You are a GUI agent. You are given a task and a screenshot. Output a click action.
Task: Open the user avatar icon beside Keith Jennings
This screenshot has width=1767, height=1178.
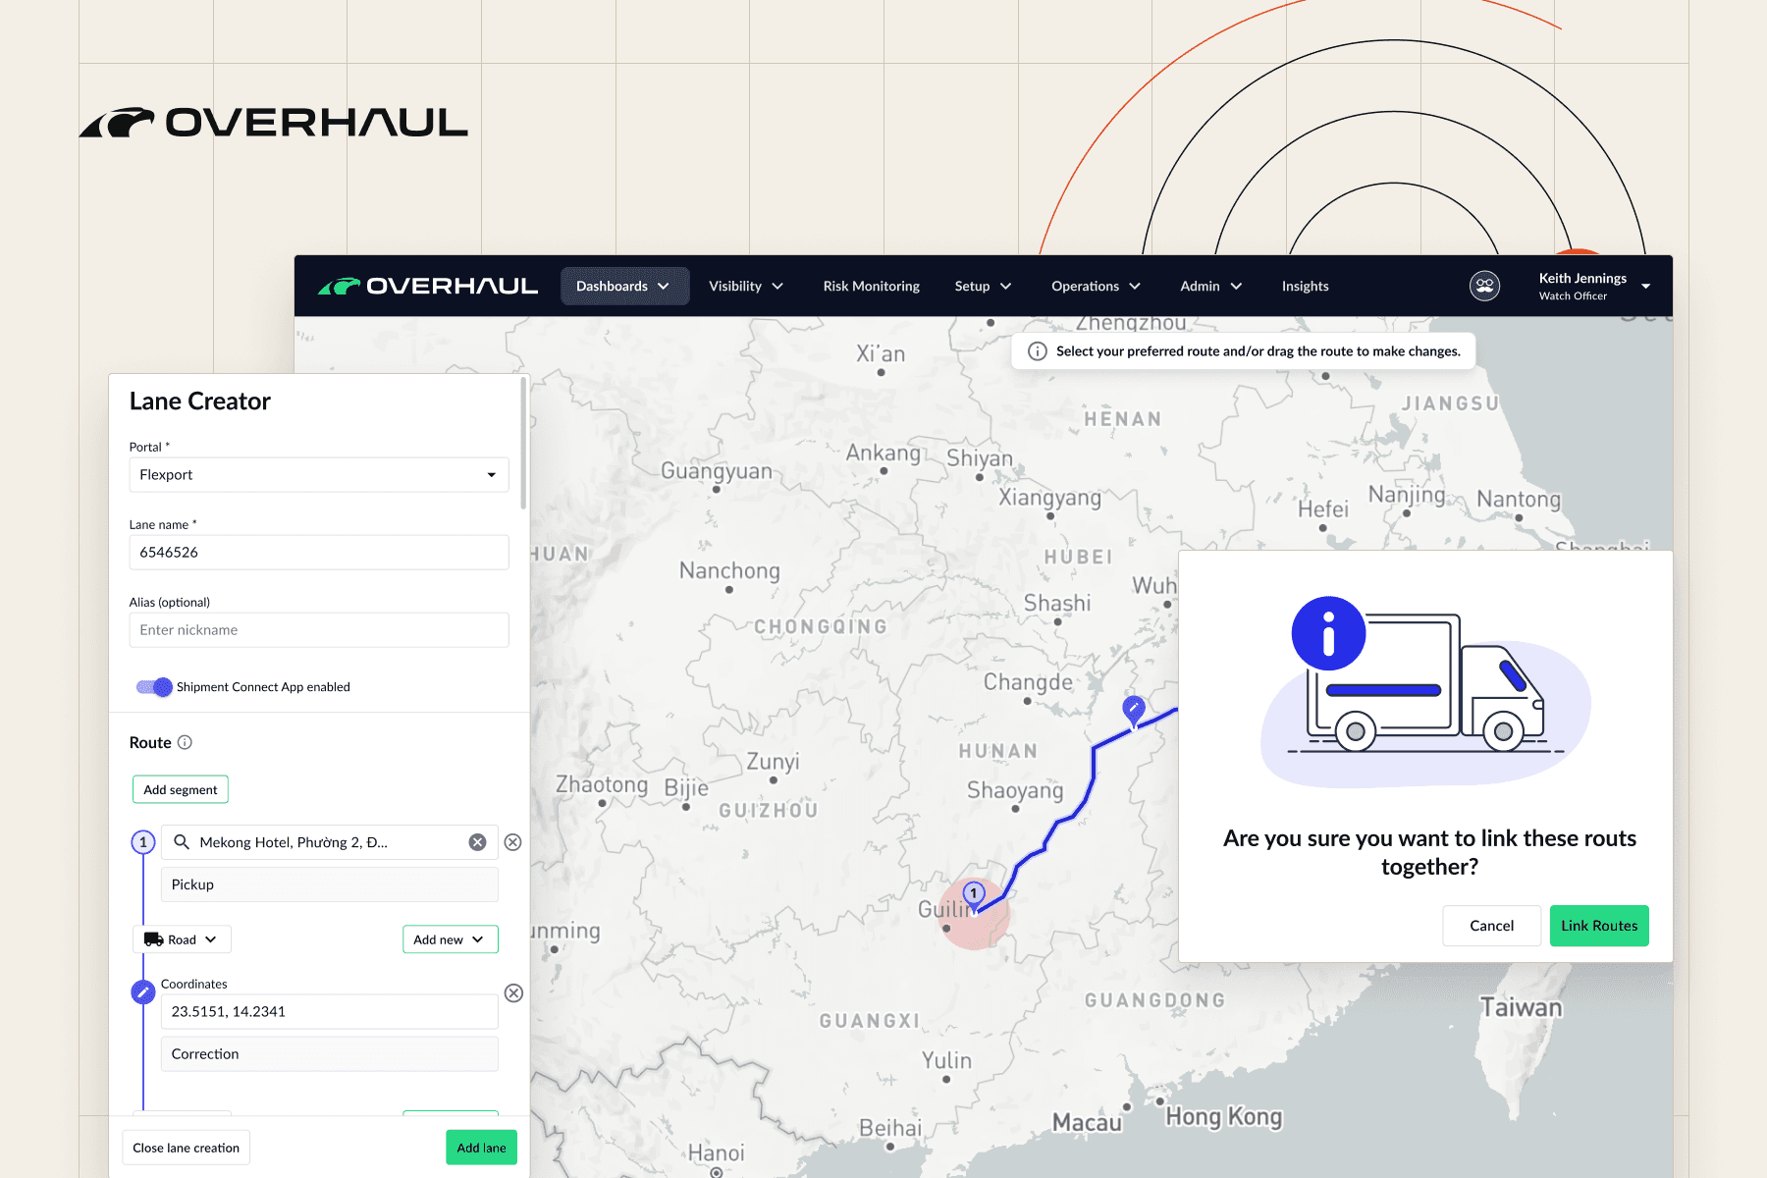1484,286
